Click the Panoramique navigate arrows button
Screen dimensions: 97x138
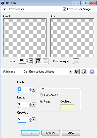76,61
